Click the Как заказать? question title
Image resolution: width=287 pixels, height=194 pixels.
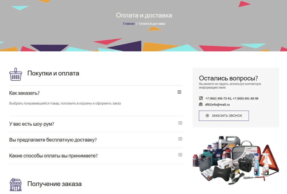[x=24, y=93]
